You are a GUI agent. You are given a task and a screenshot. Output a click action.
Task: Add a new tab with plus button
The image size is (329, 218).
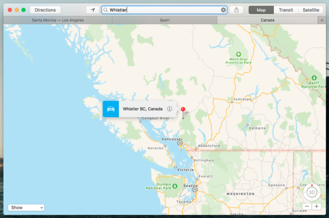[x=322, y=20]
